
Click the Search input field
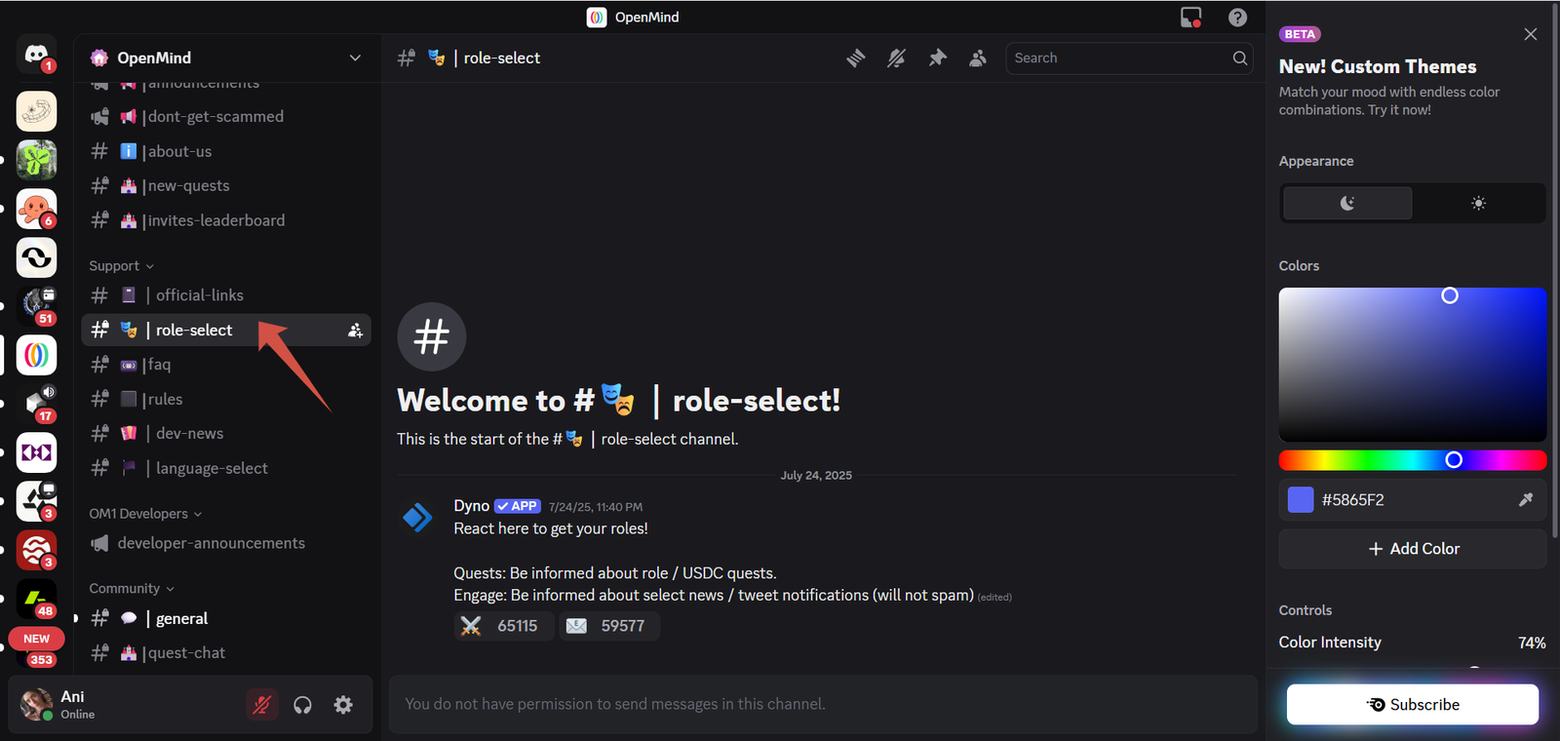click(x=1119, y=58)
